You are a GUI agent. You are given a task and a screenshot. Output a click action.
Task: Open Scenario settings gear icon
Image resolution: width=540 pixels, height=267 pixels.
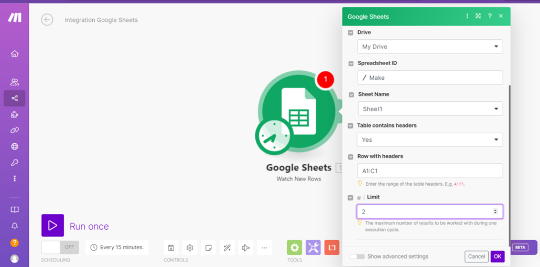(190, 248)
